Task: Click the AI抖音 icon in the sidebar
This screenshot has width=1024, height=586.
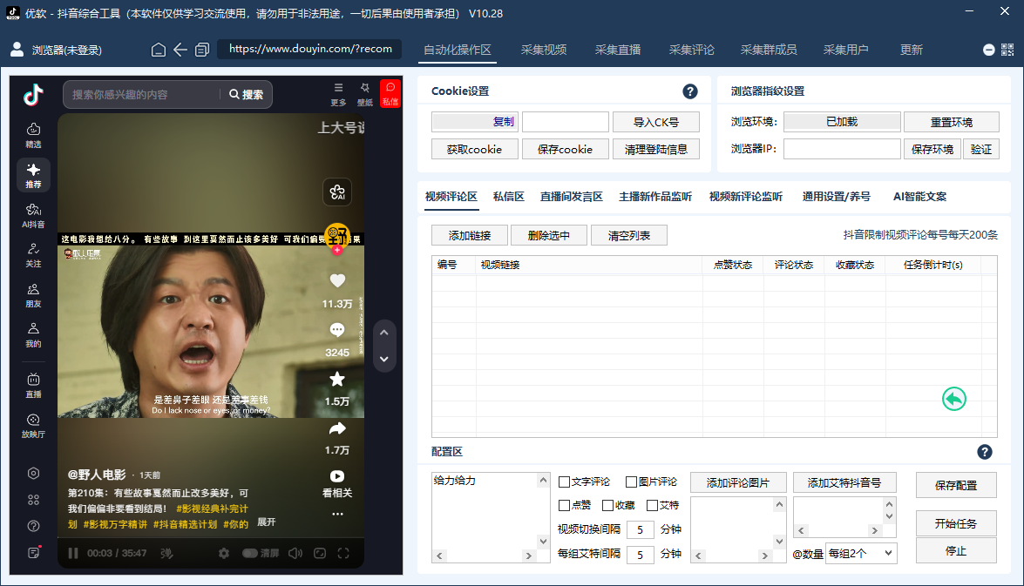Action: click(x=33, y=215)
